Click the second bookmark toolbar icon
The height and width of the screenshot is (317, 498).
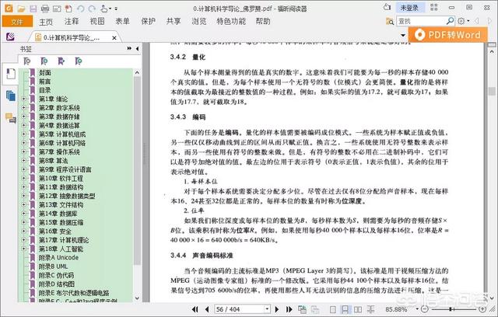click(44, 61)
